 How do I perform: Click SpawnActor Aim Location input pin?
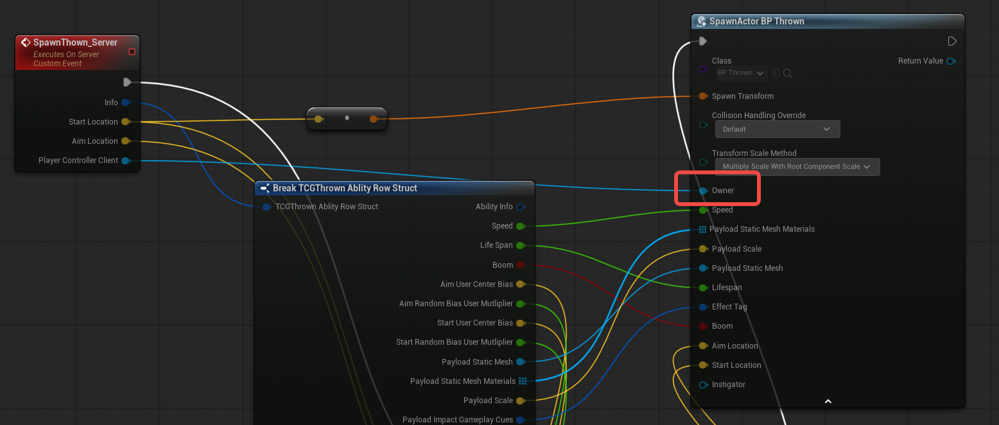pos(703,346)
